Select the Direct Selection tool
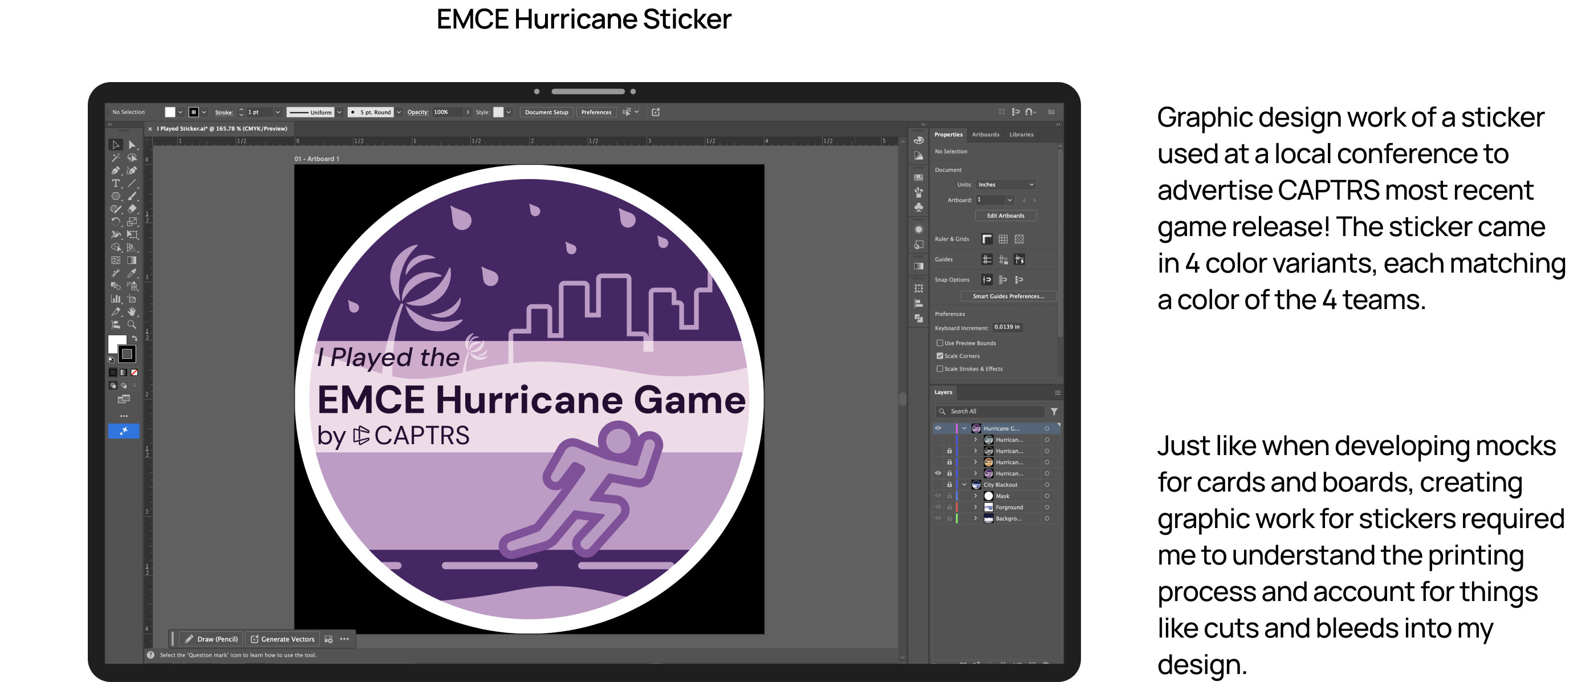1569x682 pixels. [x=132, y=145]
